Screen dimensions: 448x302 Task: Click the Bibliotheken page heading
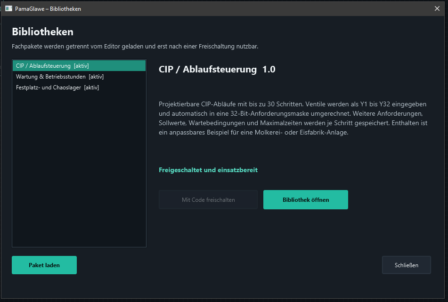[x=42, y=32]
